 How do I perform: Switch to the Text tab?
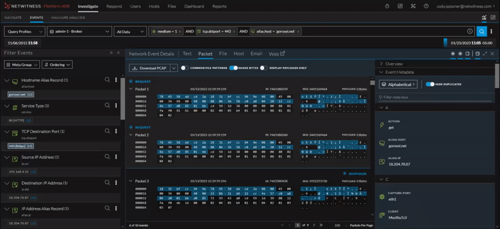(x=187, y=53)
